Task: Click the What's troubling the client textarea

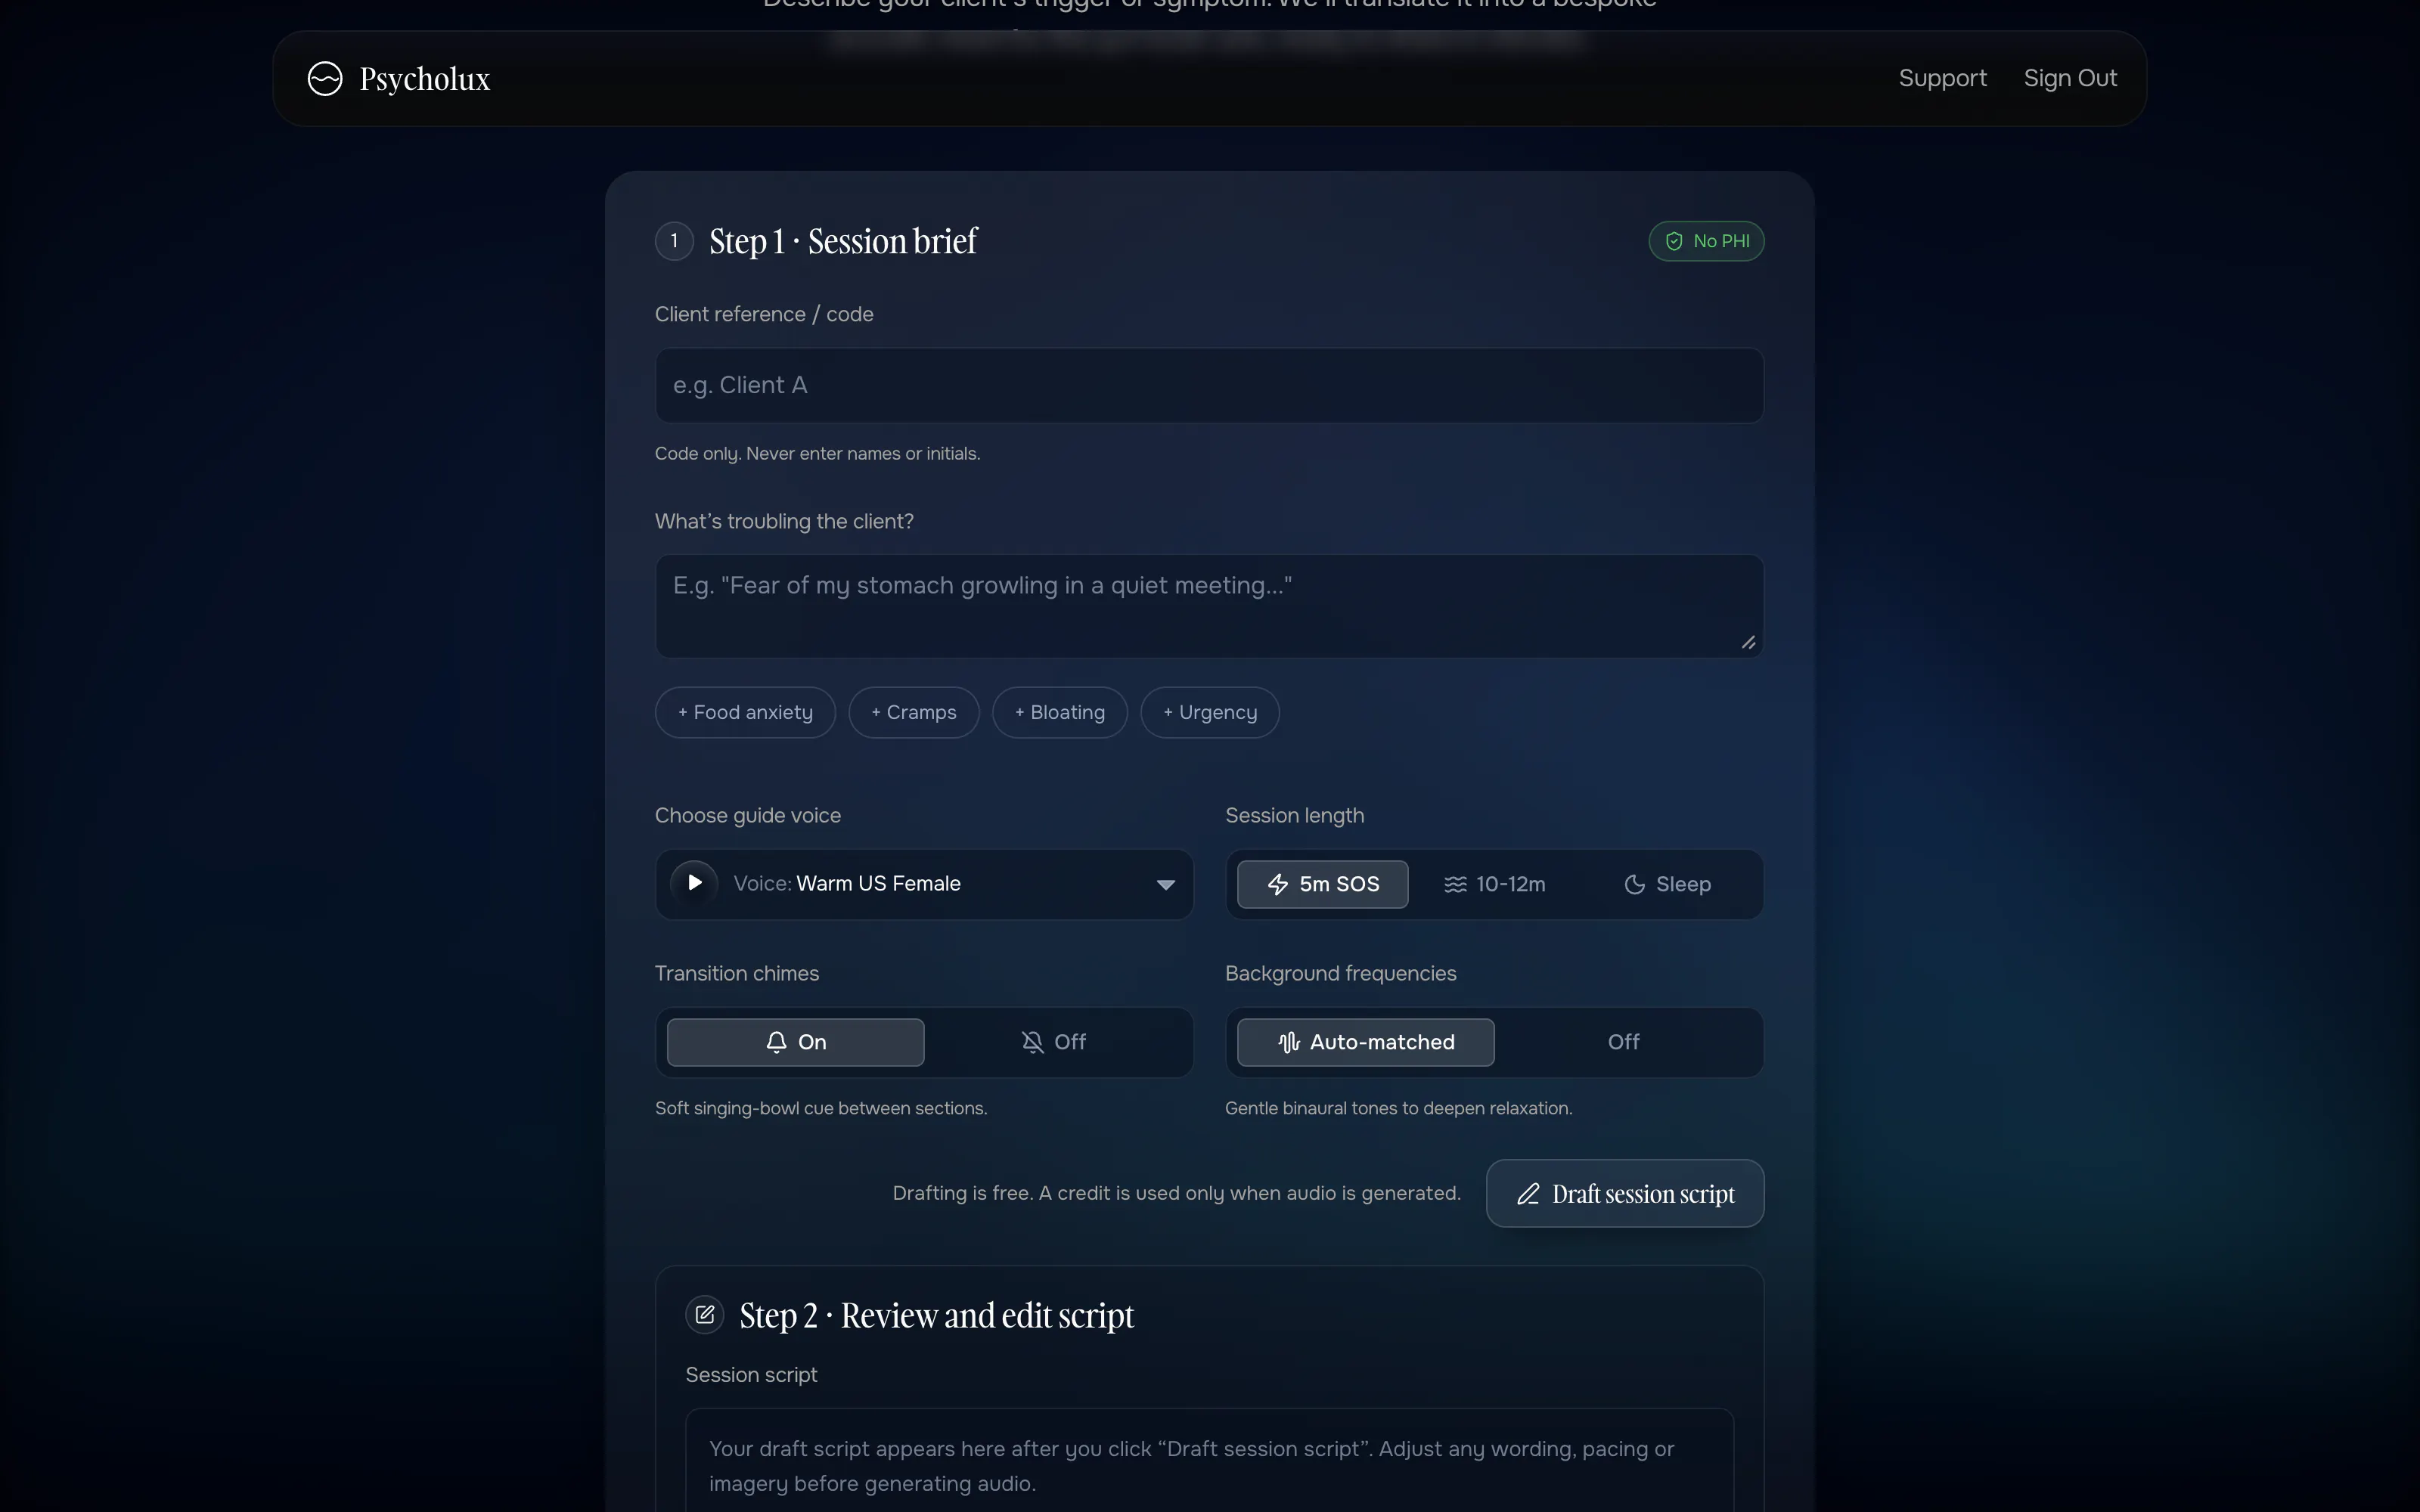Action: coord(1209,607)
